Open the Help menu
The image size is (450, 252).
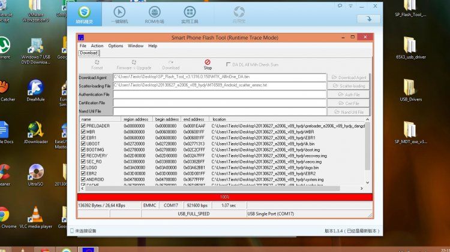[x=152, y=46]
